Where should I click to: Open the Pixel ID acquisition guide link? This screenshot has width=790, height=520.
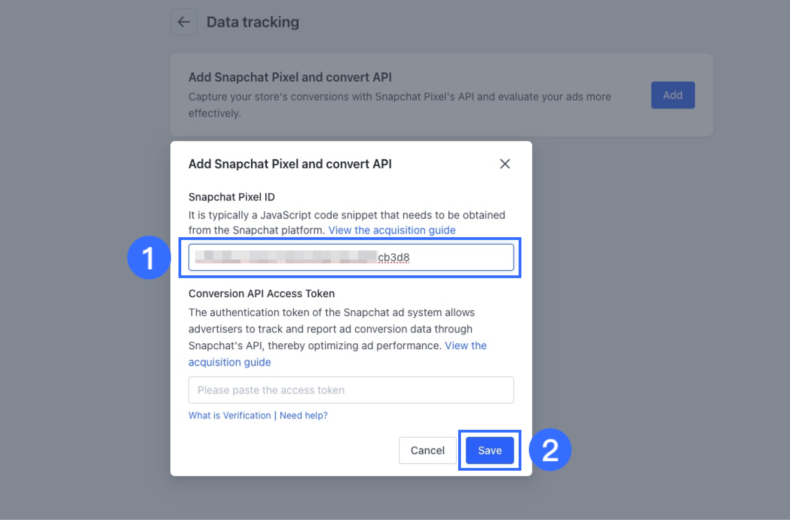(392, 230)
